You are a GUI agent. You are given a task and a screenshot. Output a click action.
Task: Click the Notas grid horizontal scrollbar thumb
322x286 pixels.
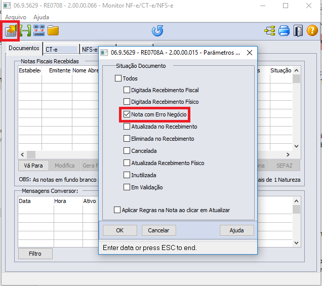[x=31, y=154]
